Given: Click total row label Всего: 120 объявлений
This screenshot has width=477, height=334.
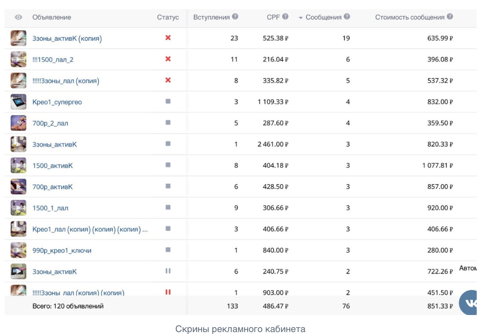Looking at the screenshot, I should point(68,306).
